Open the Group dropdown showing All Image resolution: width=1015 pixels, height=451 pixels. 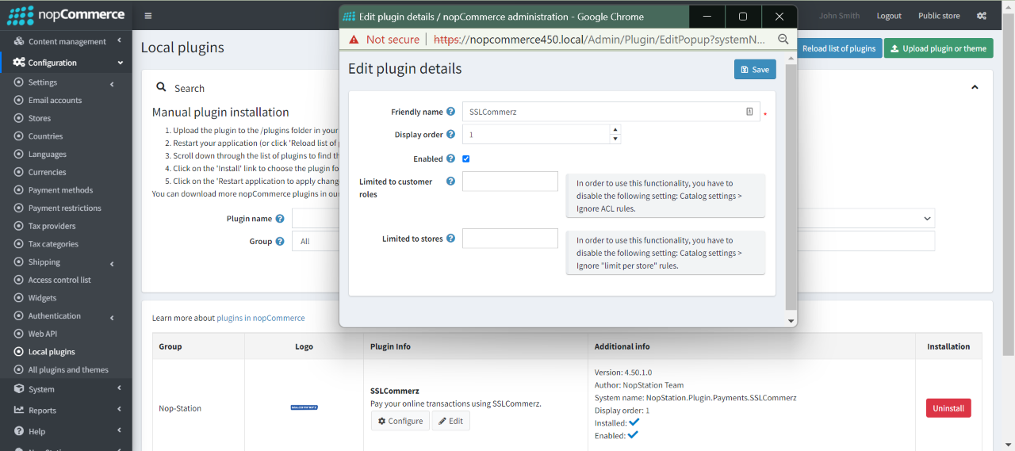tap(316, 241)
